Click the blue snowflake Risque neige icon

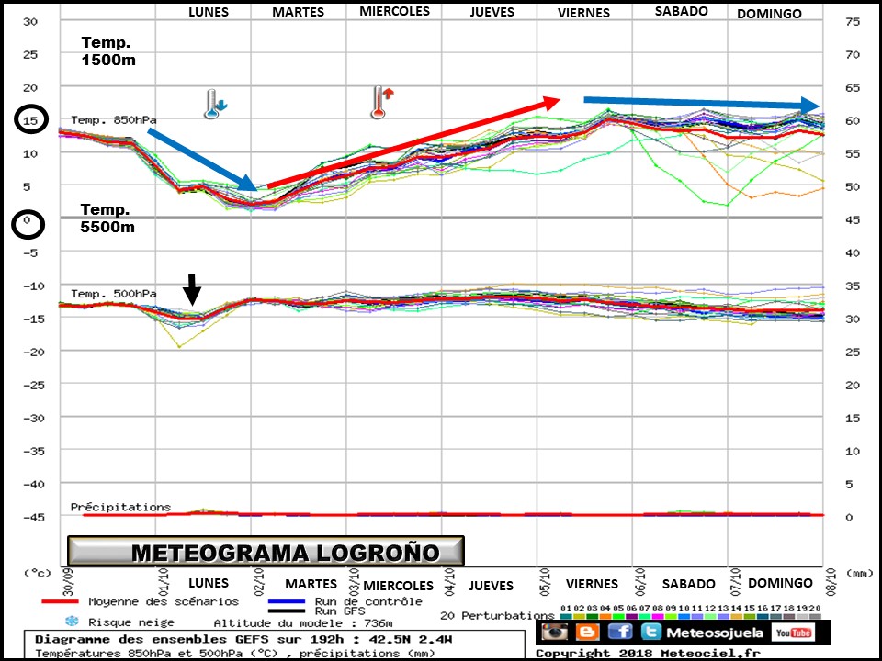click(72, 622)
